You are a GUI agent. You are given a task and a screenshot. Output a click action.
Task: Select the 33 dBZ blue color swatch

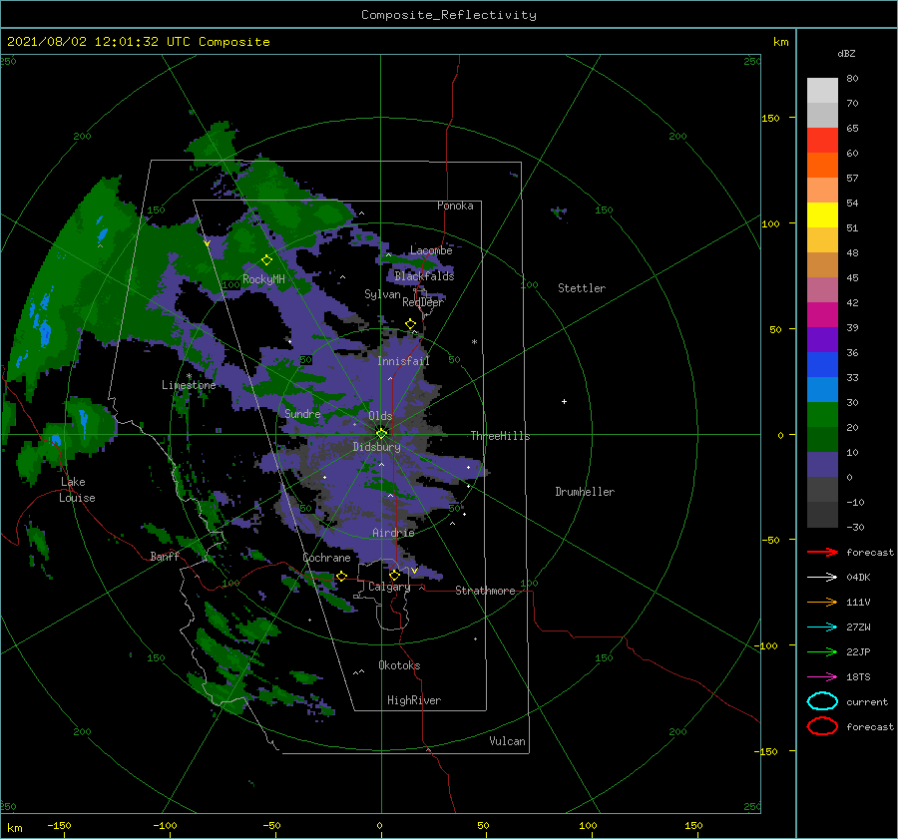822,389
